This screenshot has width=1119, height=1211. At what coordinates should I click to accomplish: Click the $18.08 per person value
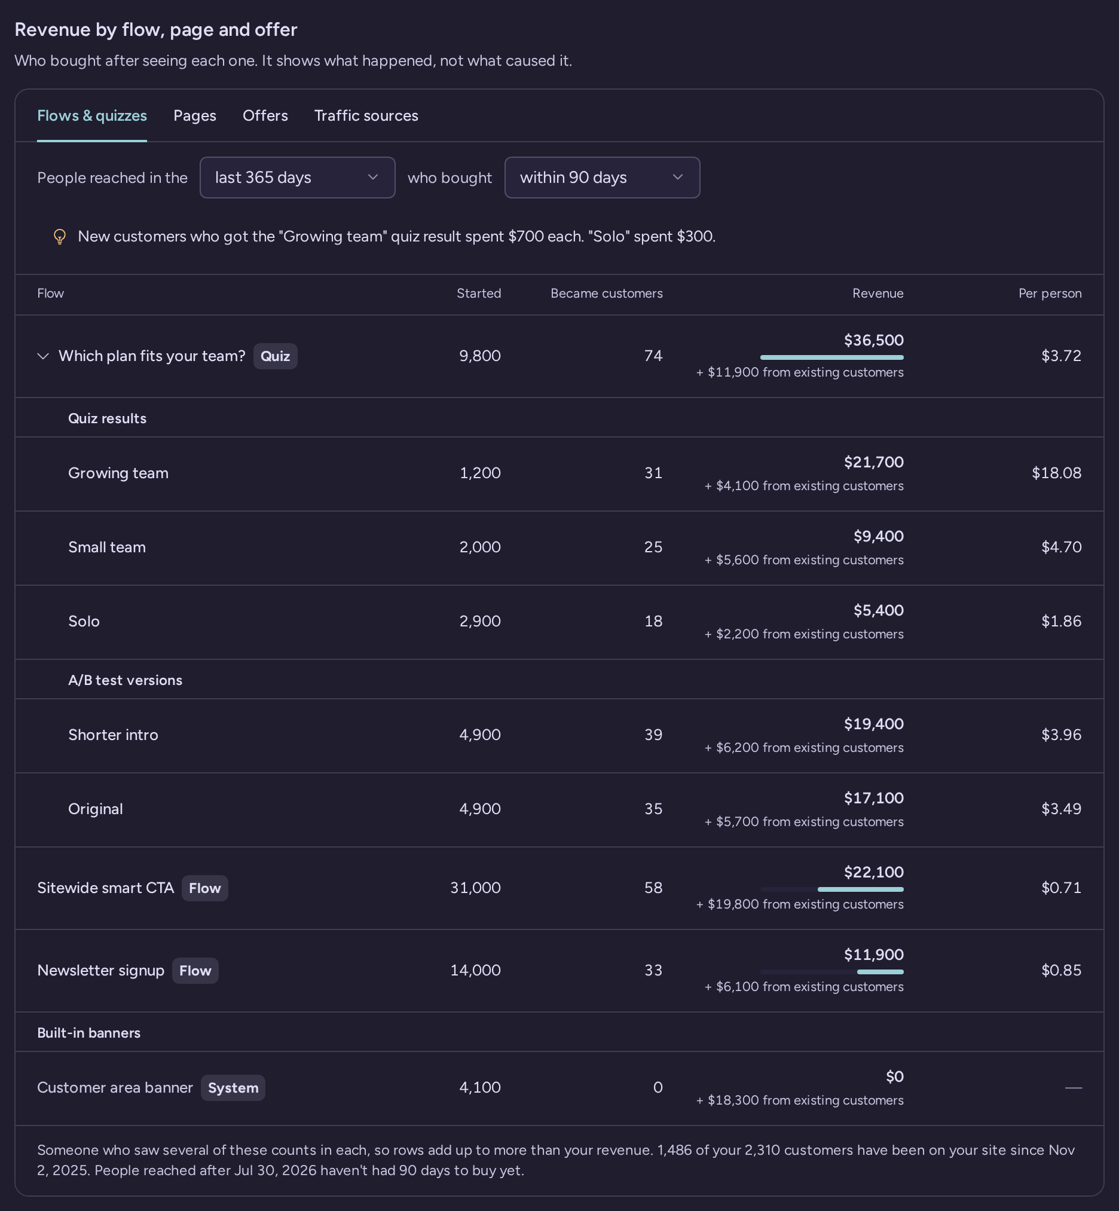click(1056, 473)
